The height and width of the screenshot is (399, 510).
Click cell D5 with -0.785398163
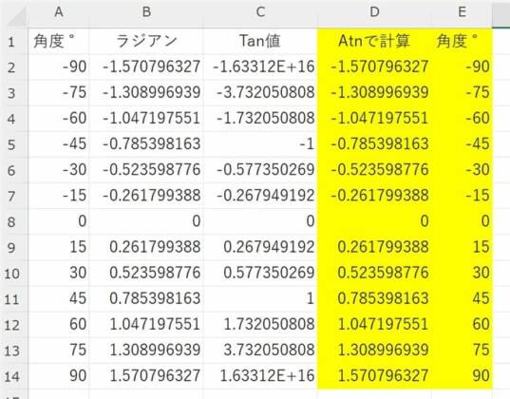point(374,144)
